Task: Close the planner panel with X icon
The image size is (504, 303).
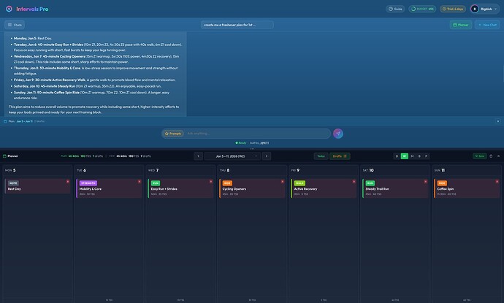Action: pos(498,156)
